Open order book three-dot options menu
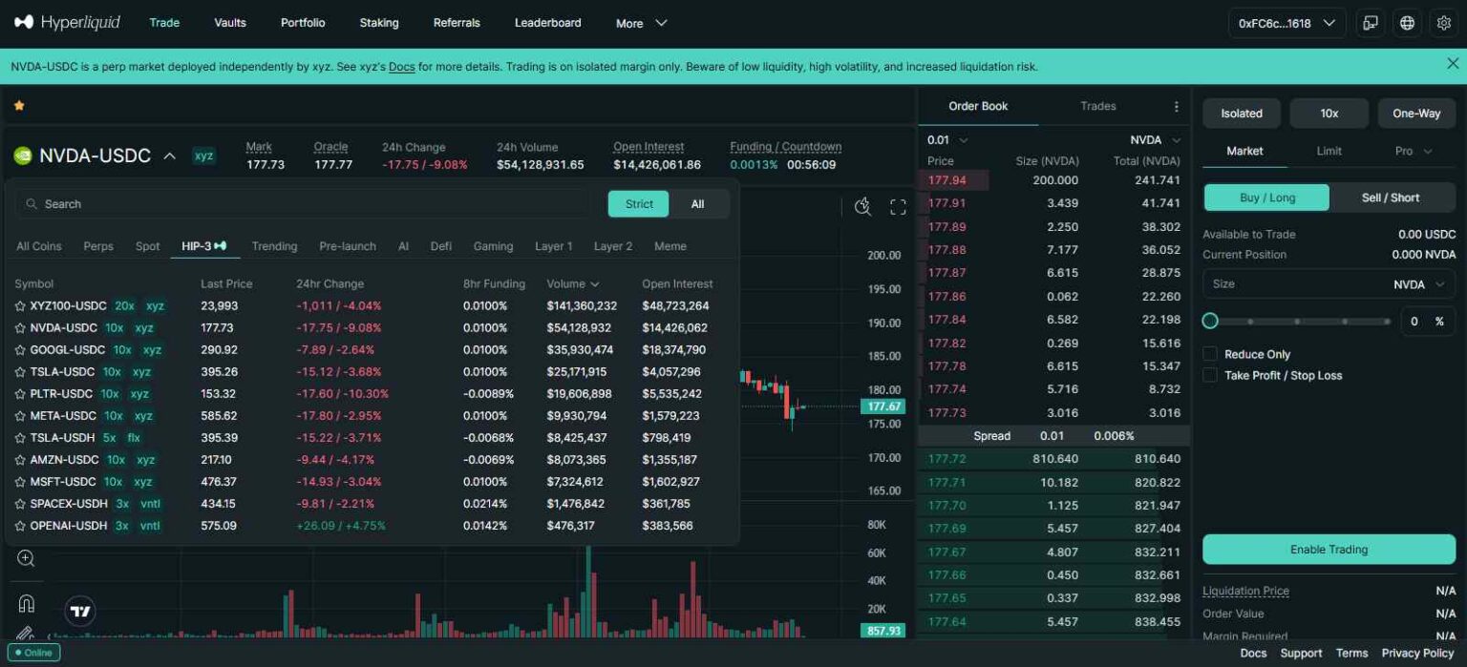Viewport: 1467px width, 667px height. click(1176, 107)
